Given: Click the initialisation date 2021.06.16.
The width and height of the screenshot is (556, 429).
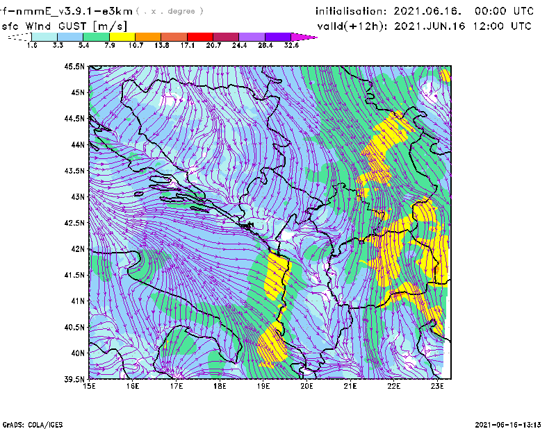Looking at the screenshot, I should [x=427, y=11].
